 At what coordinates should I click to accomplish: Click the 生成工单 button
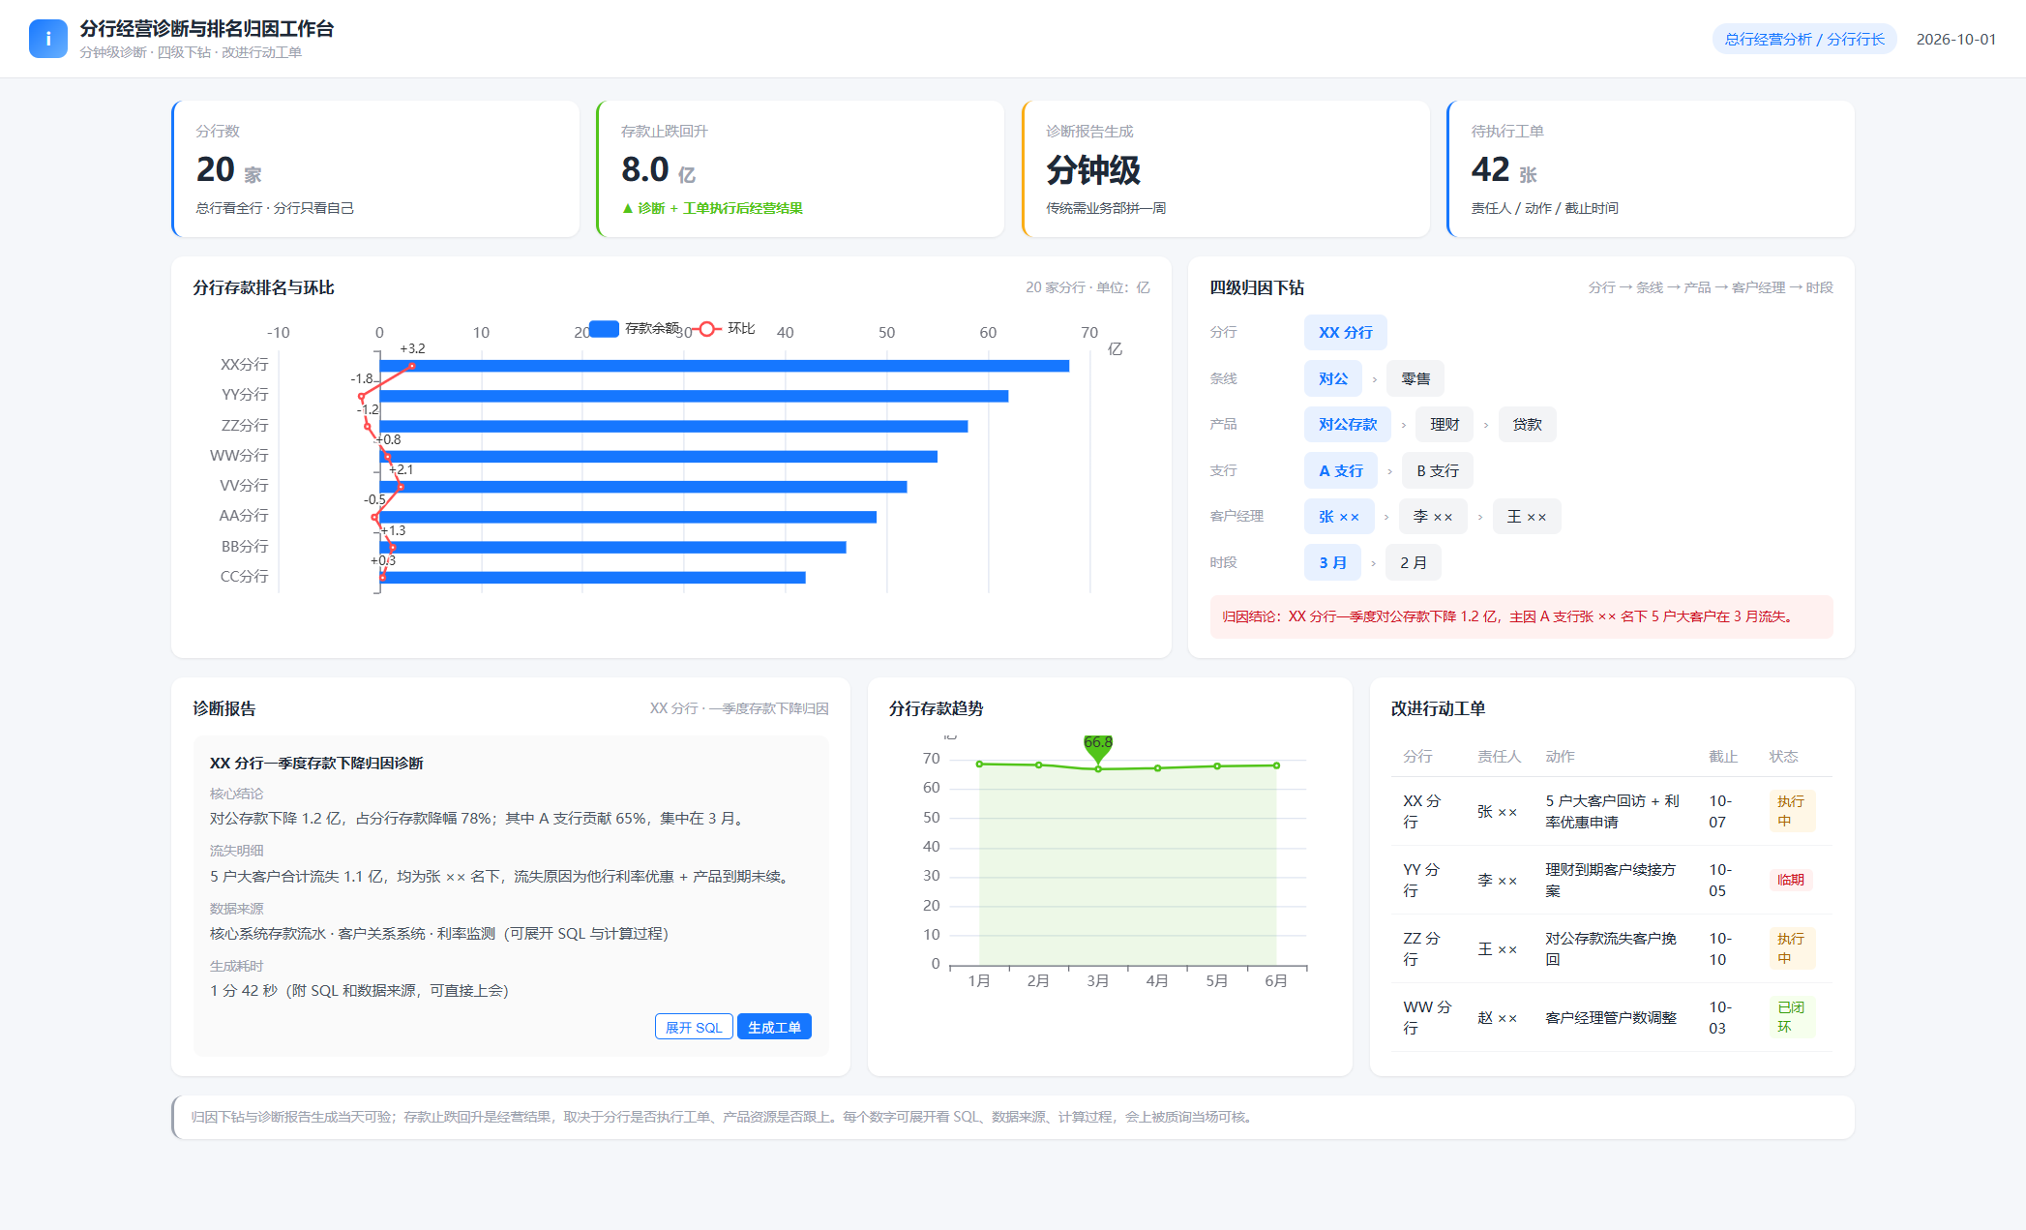(x=774, y=1027)
